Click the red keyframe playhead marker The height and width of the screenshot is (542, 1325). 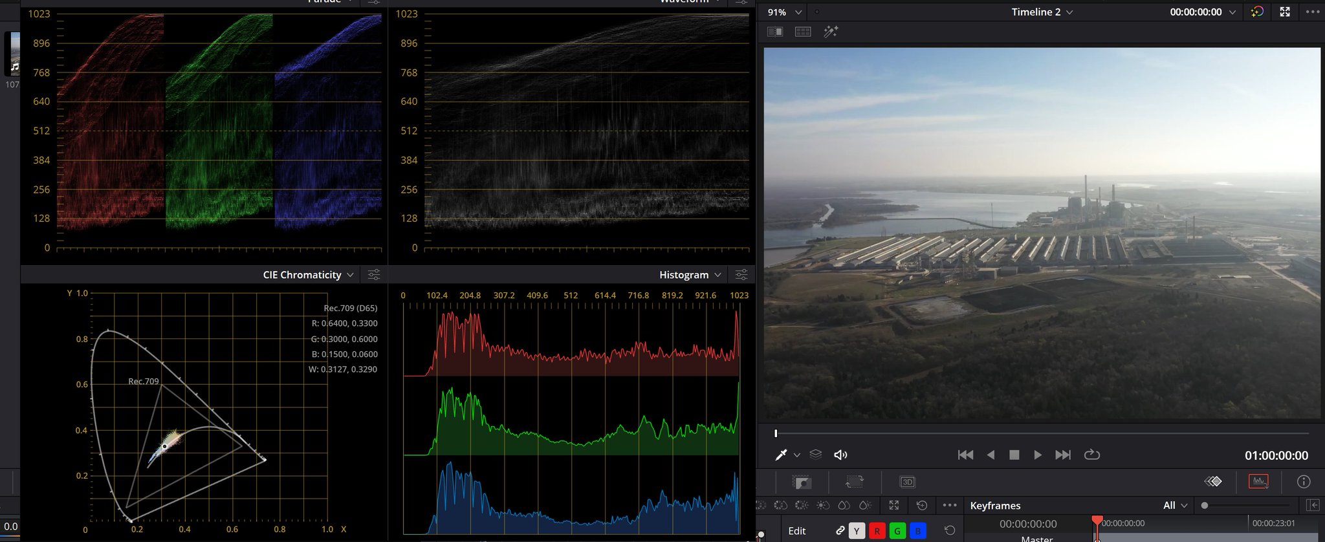[1097, 521]
